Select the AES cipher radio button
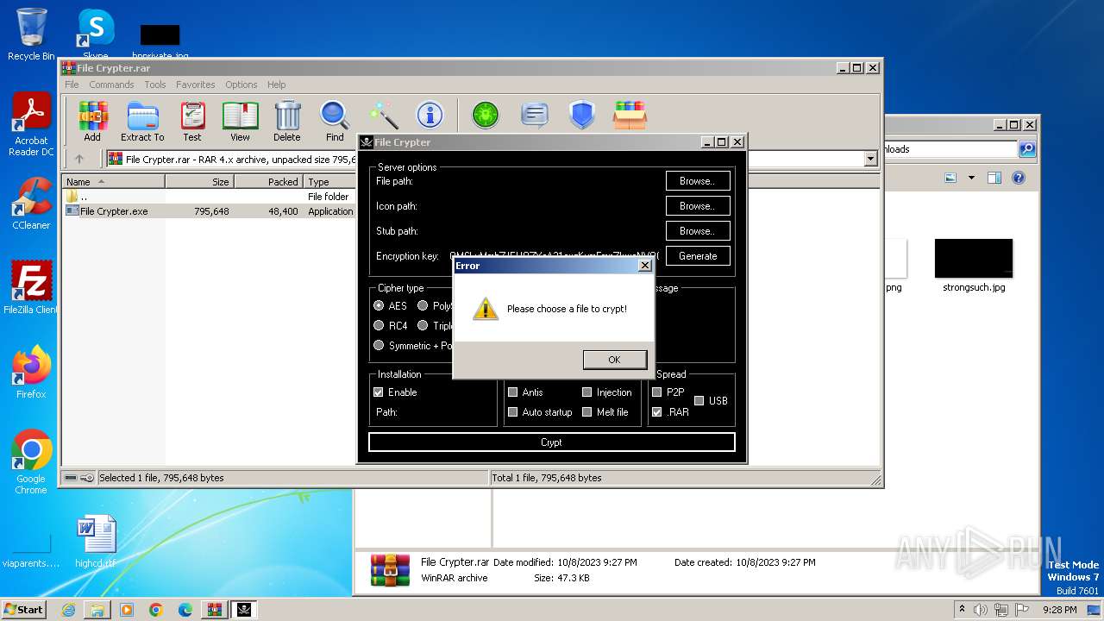Viewport: 1104px width, 621px height. 379,305
